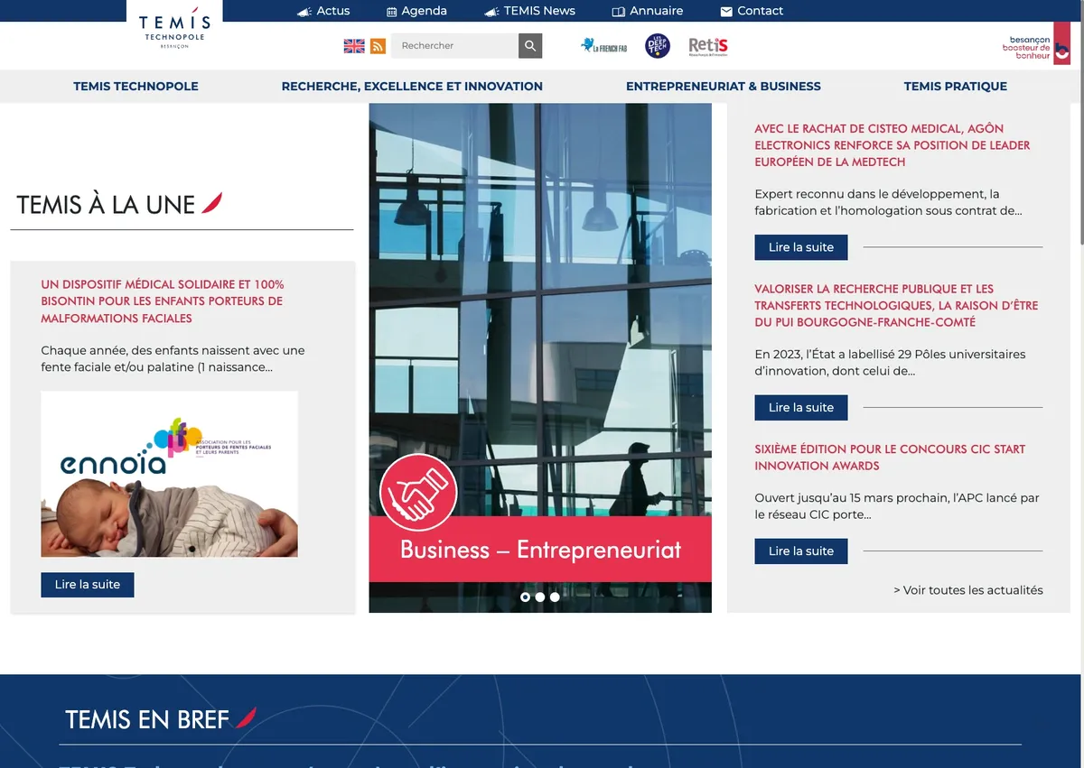Open Voir toutes les actualités link

click(x=968, y=590)
